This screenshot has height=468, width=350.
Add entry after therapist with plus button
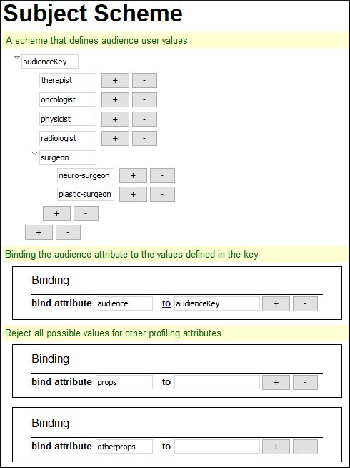pyautogui.click(x=115, y=81)
